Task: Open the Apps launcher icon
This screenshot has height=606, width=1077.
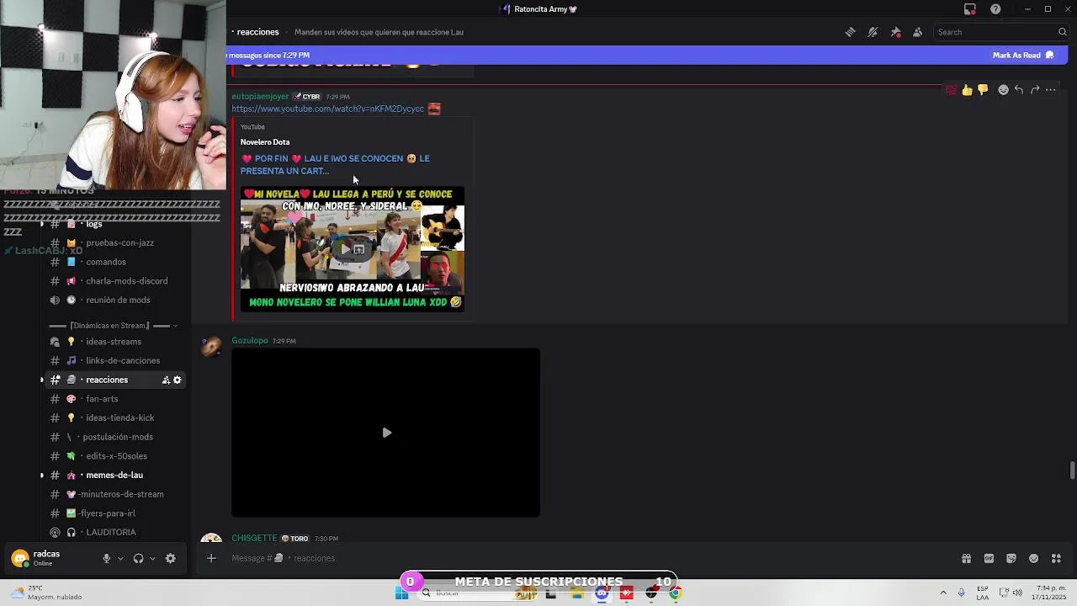Action: coord(1056,558)
